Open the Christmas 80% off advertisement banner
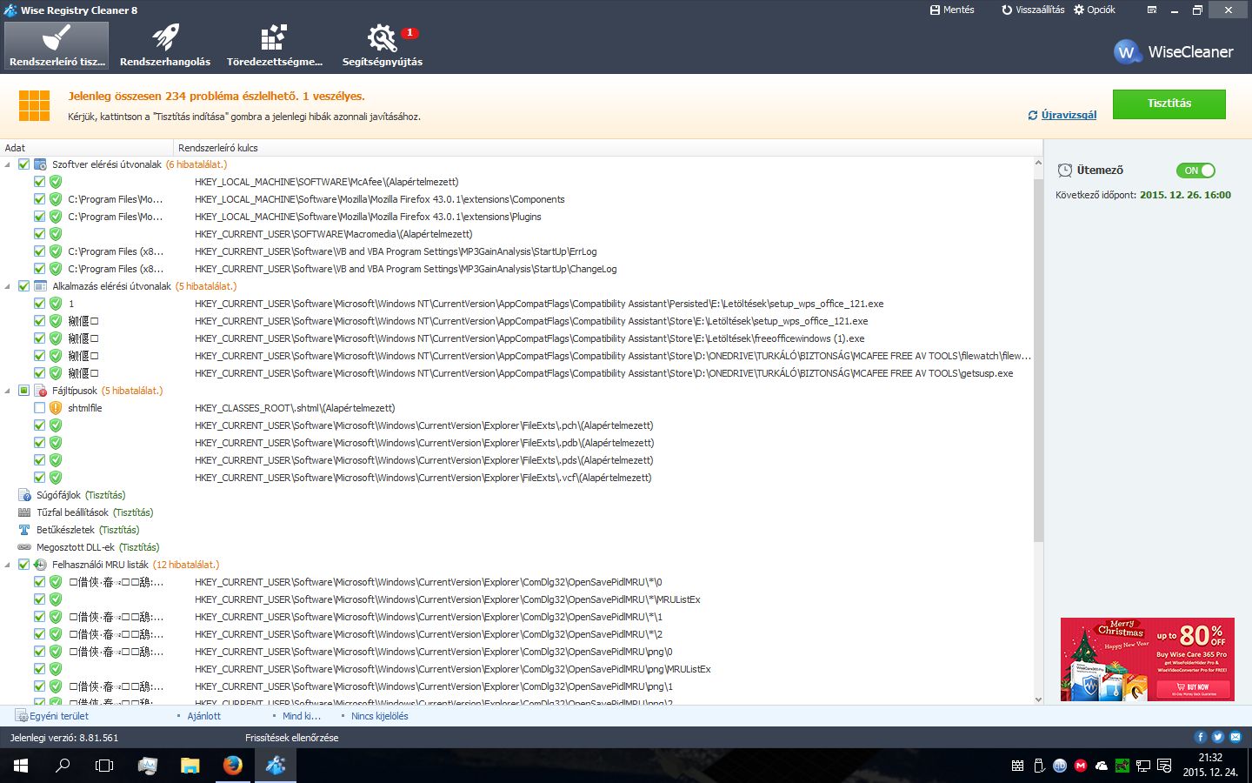This screenshot has height=783, width=1252. click(1148, 659)
